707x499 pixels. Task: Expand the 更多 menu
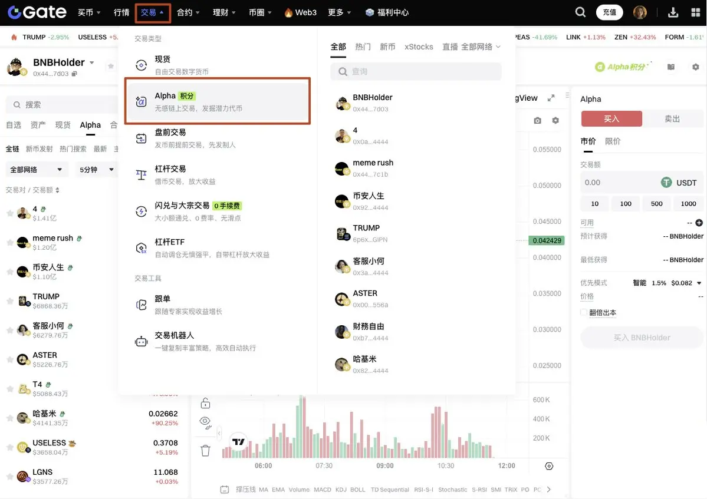point(340,12)
